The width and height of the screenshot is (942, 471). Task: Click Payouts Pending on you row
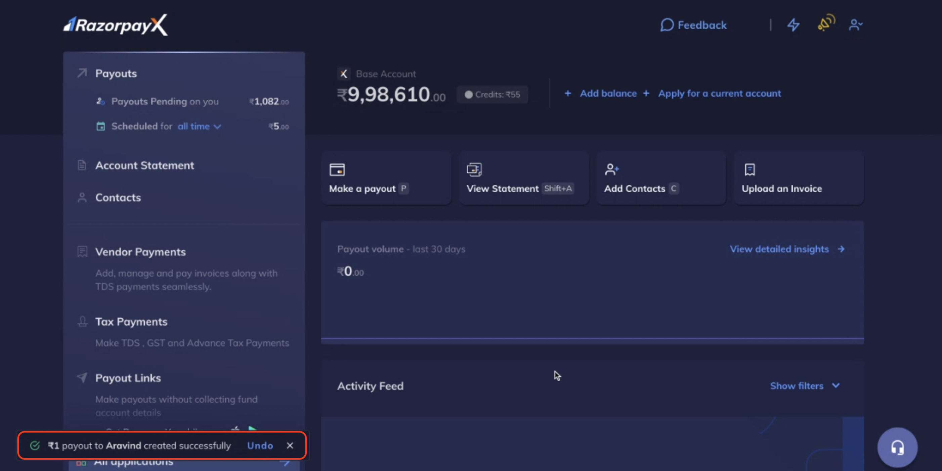coord(192,102)
